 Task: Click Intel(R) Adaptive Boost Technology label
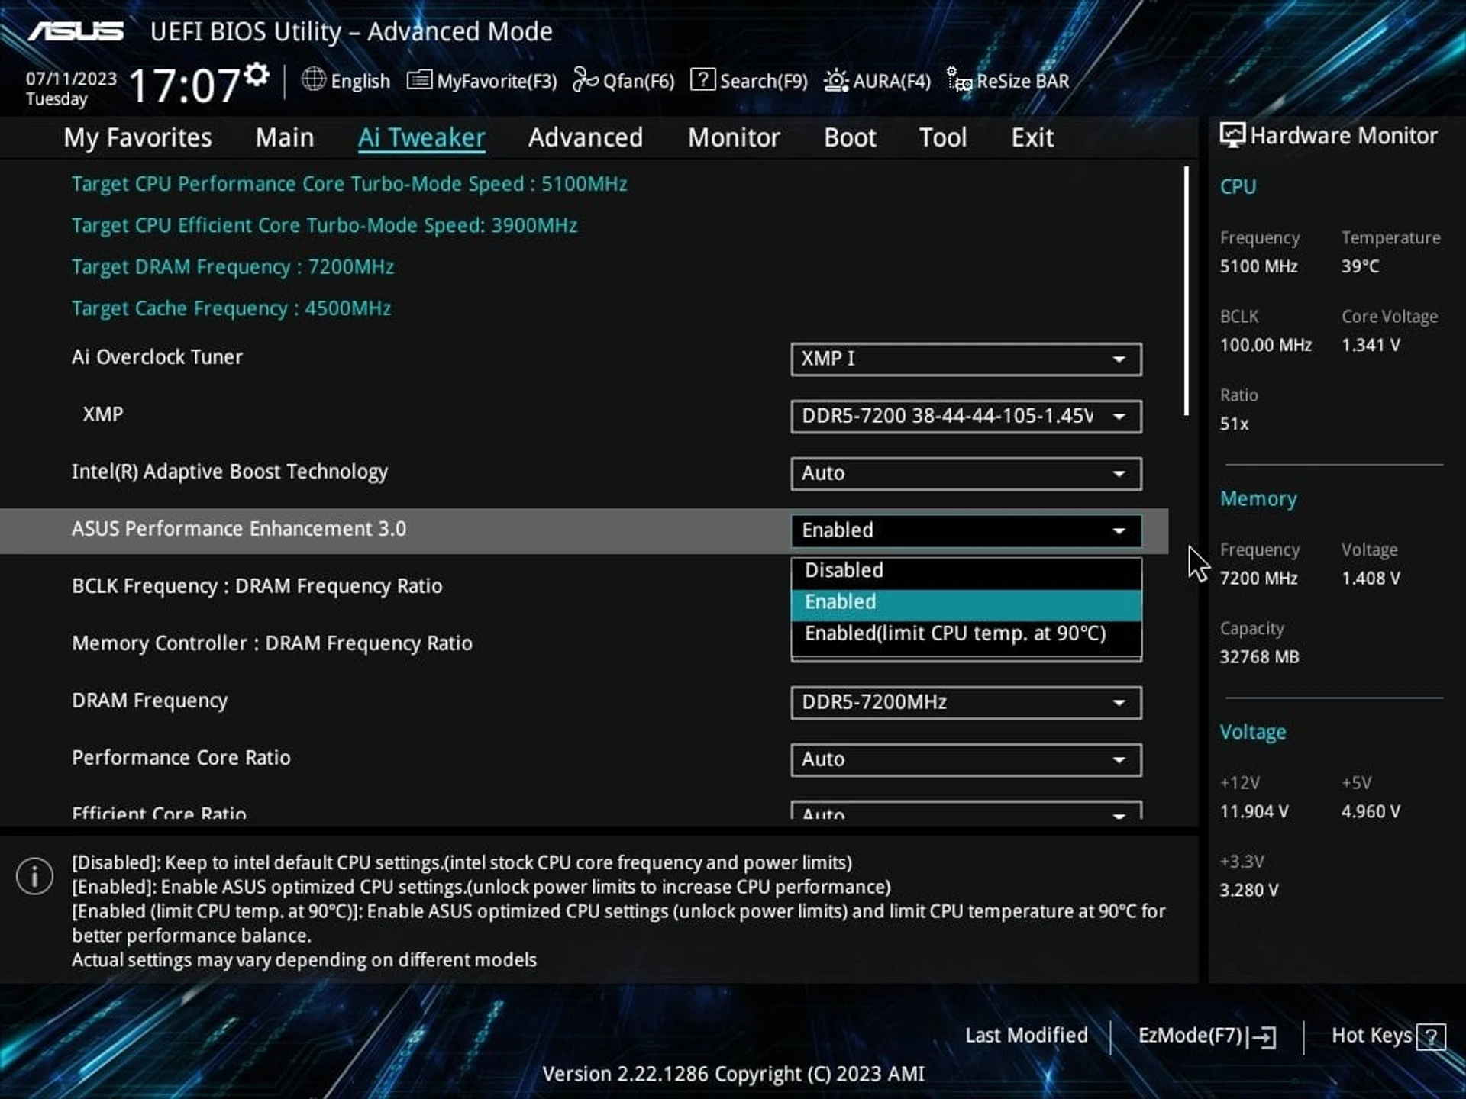230,472
